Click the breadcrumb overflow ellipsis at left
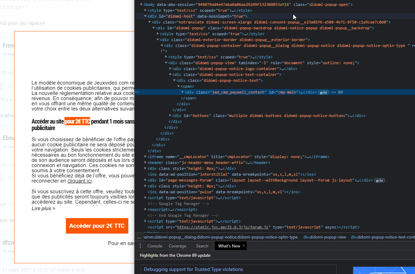The image size is (415, 274). (x=139, y=237)
